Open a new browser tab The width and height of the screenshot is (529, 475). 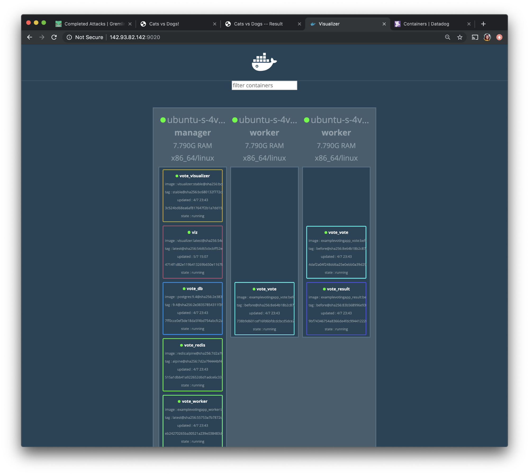point(483,24)
